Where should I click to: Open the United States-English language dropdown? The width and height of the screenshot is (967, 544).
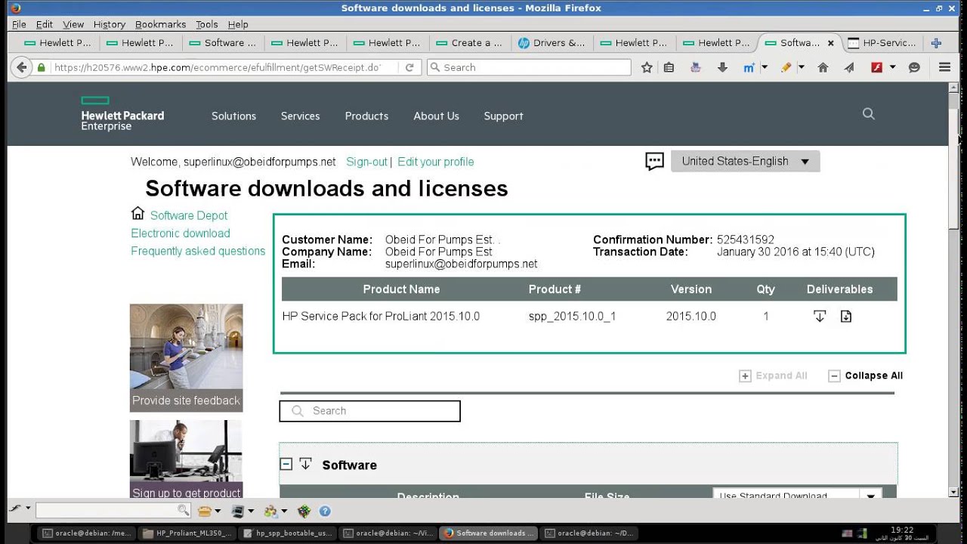[745, 161]
